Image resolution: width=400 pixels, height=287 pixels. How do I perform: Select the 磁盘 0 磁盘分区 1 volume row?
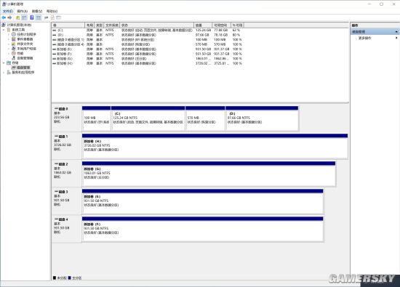tap(148, 40)
